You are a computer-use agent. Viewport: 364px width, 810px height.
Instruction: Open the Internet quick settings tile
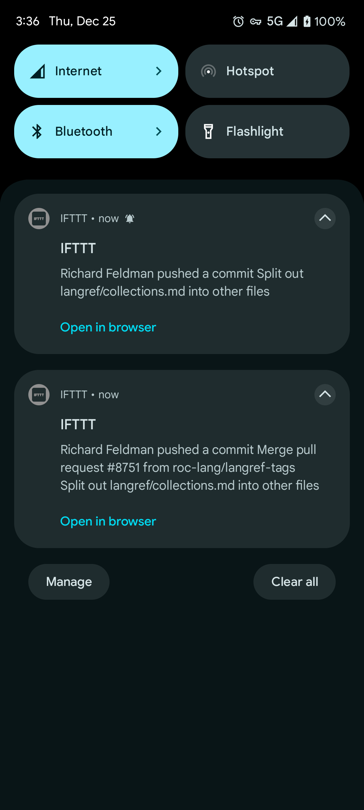click(x=84, y=71)
